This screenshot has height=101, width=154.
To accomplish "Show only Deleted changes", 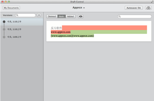I will pyautogui.click(x=52, y=16).
